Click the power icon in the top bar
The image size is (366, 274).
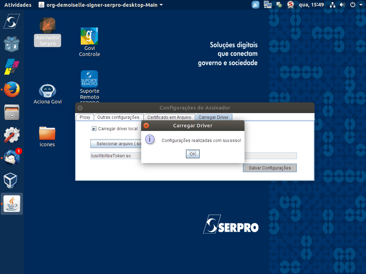(353, 5)
